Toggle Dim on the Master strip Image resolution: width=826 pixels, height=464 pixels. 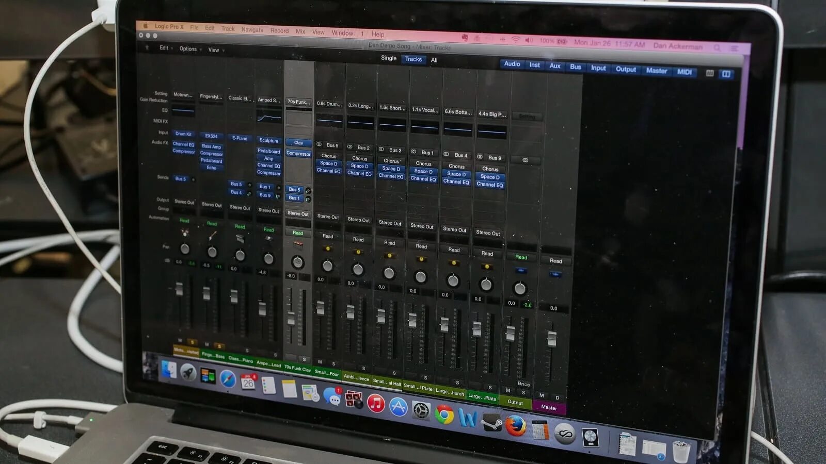tap(557, 397)
